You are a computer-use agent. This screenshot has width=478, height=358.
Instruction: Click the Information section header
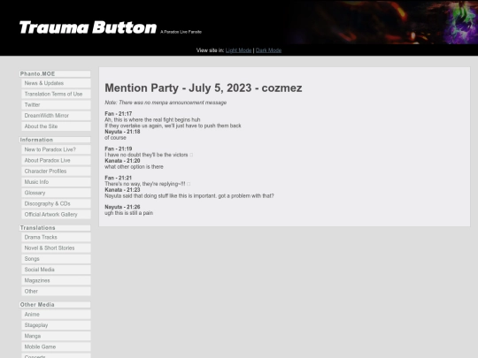point(55,140)
